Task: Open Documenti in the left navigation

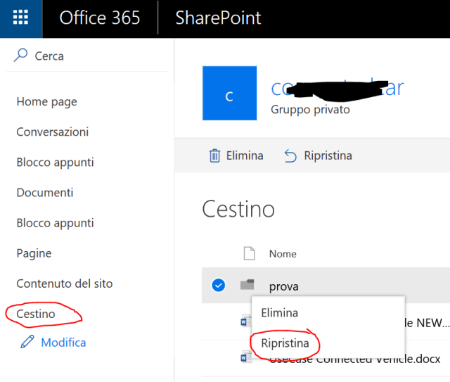Action: [x=45, y=193]
